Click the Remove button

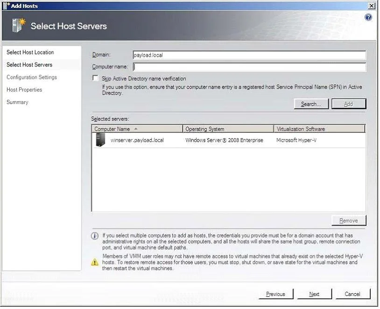(349, 220)
